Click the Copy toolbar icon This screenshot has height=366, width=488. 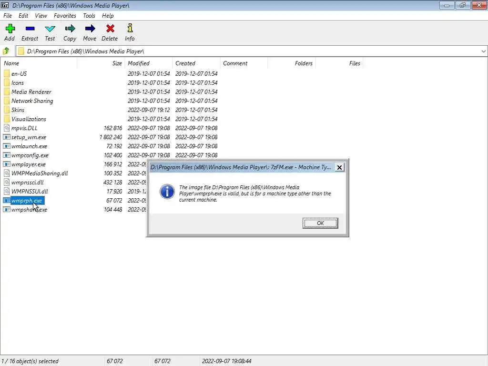click(70, 29)
